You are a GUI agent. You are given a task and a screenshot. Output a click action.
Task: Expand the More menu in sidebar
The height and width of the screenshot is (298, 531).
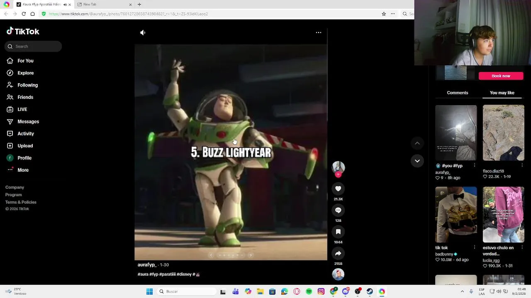tap(23, 170)
